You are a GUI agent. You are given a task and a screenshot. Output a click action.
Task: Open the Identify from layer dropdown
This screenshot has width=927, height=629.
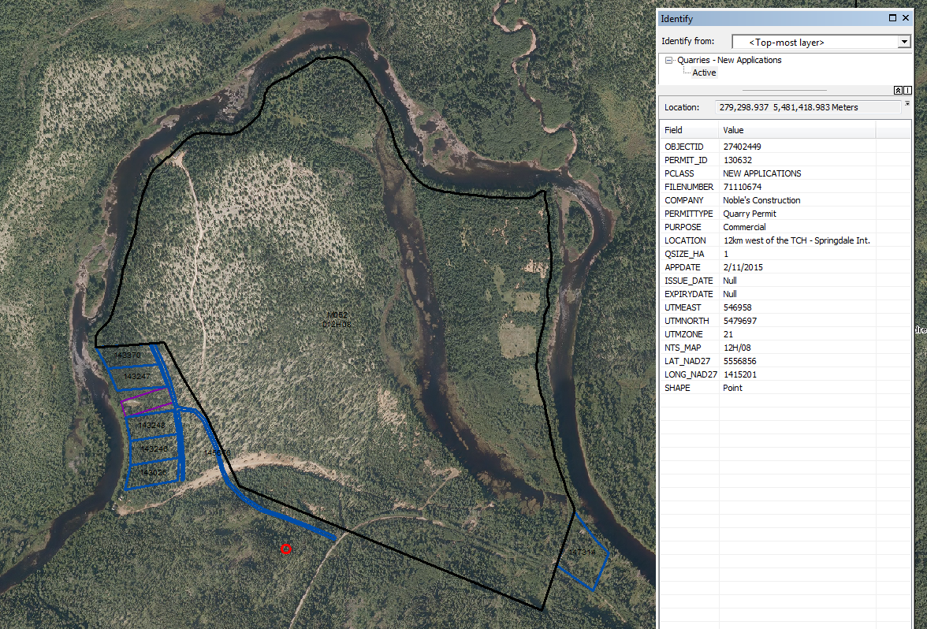(x=903, y=42)
